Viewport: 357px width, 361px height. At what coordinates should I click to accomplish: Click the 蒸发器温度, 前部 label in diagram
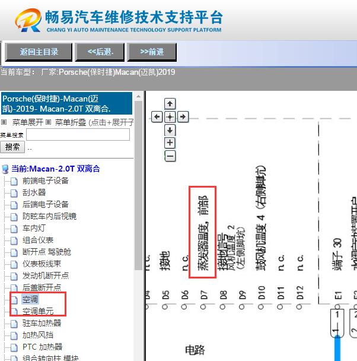(203, 233)
